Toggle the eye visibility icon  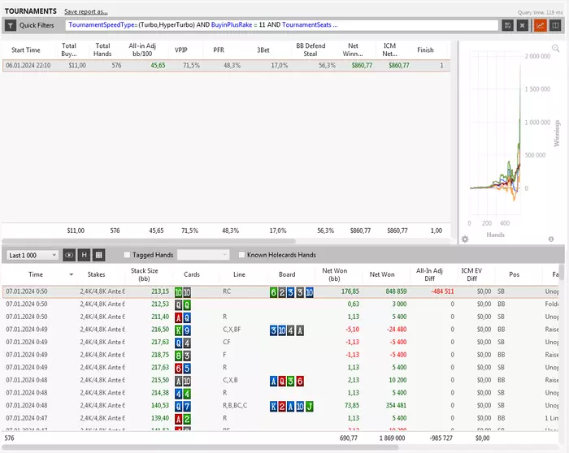coord(69,255)
